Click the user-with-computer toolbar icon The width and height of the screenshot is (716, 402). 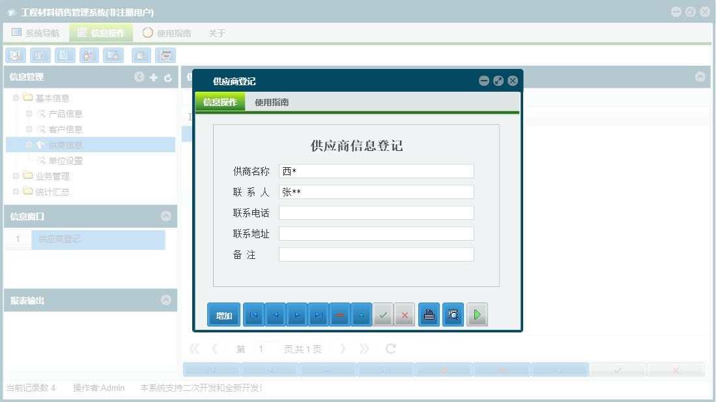point(89,55)
